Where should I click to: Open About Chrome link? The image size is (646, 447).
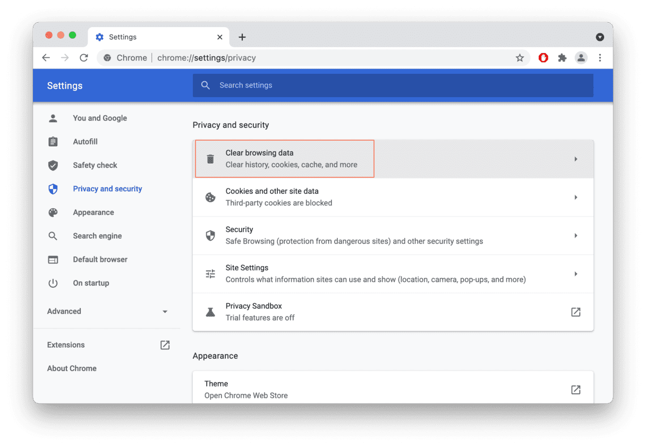pyautogui.click(x=72, y=368)
